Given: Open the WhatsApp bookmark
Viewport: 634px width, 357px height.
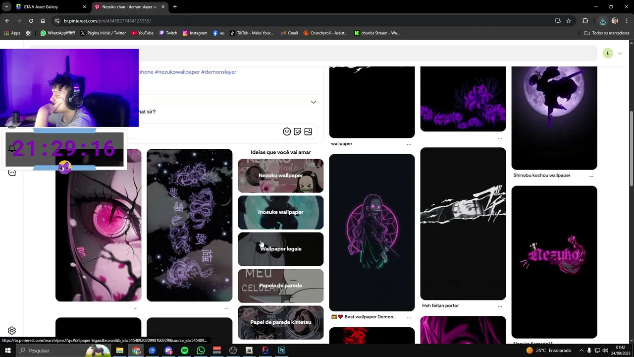Looking at the screenshot, I should click(x=57, y=33).
